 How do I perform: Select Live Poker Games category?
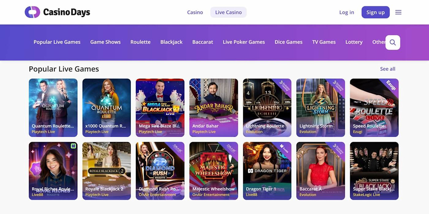244,42
